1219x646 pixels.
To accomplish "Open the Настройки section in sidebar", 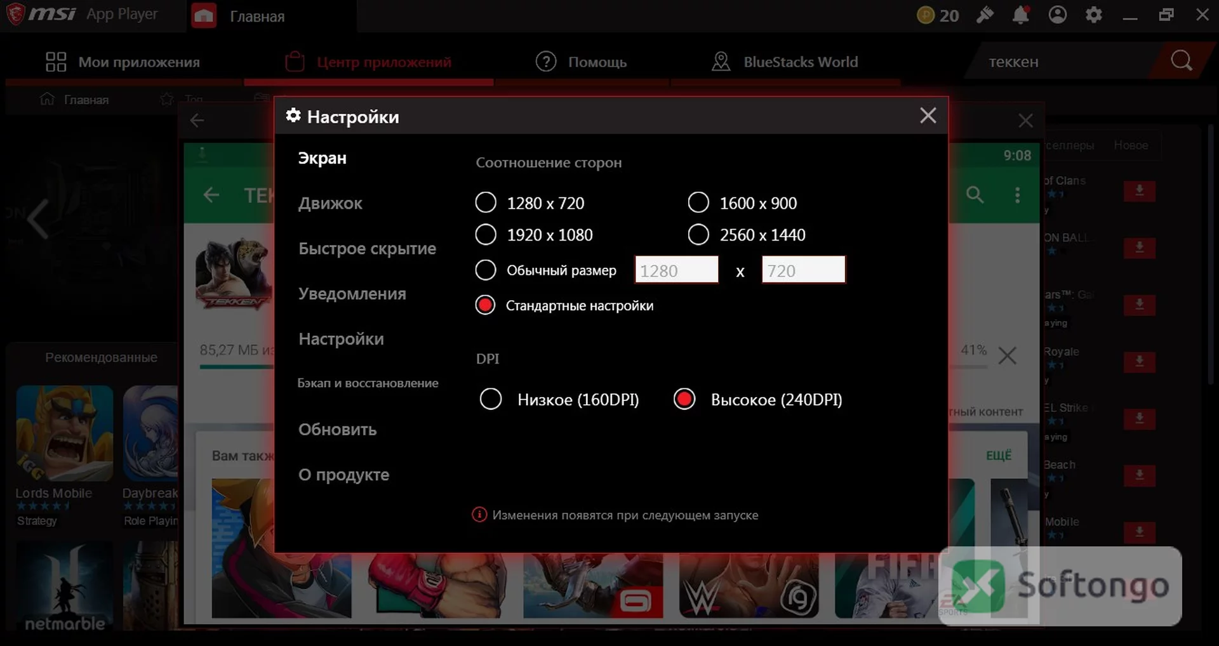I will (x=341, y=339).
